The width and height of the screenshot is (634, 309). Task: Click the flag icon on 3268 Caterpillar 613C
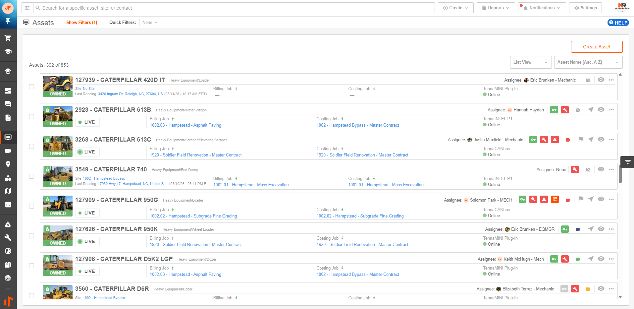tap(581, 140)
